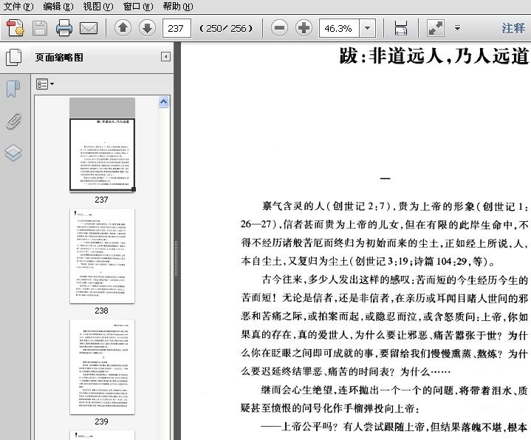The width and height of the screenshot is (531, 440).
Task: Click the page label 237 under thumbnail
Action: coord(102,200)
